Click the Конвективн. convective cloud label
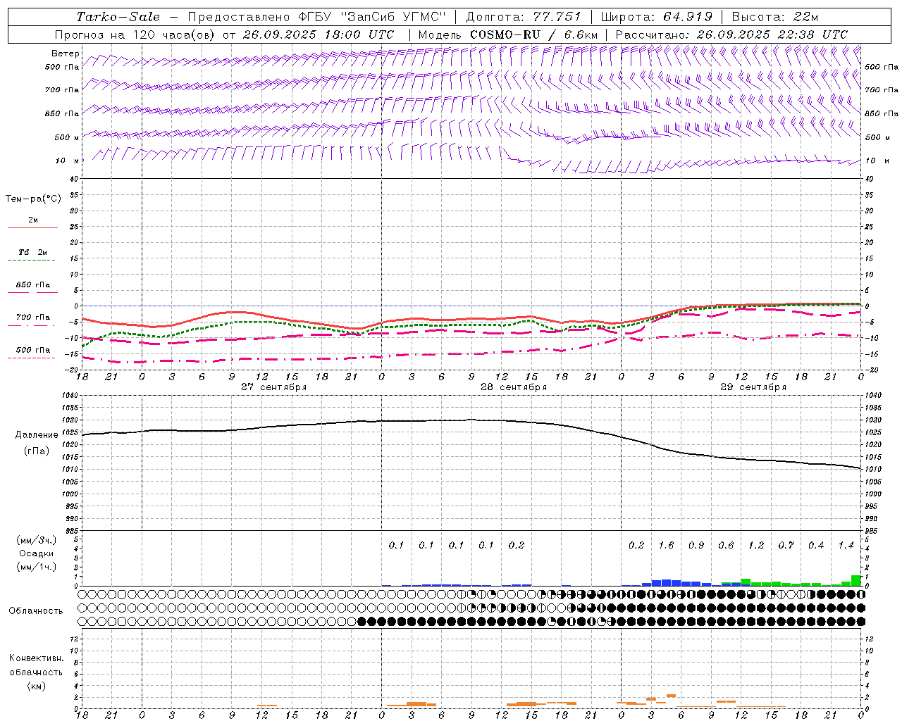The height and width of the screenshot is (721, 902). pos(36,658)
